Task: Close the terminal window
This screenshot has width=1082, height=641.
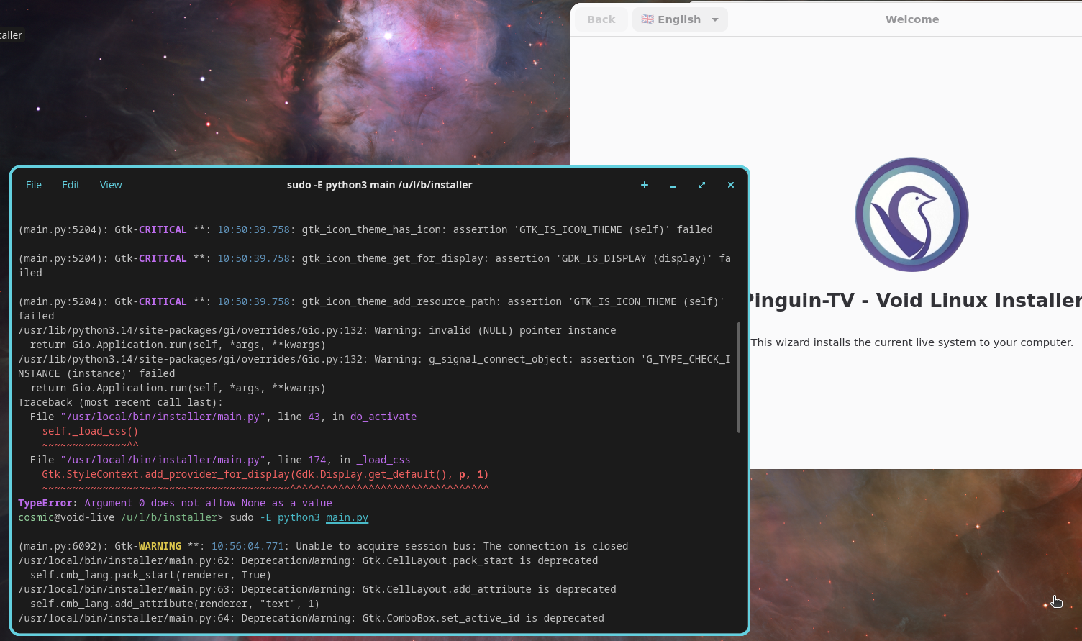Action: [x=730, y=185]
